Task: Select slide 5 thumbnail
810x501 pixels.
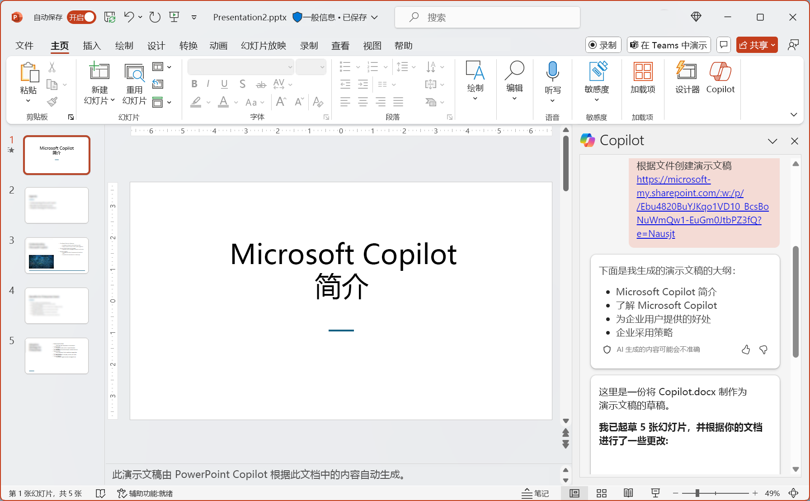Action: pyautogui.click(x=57, y=356)
